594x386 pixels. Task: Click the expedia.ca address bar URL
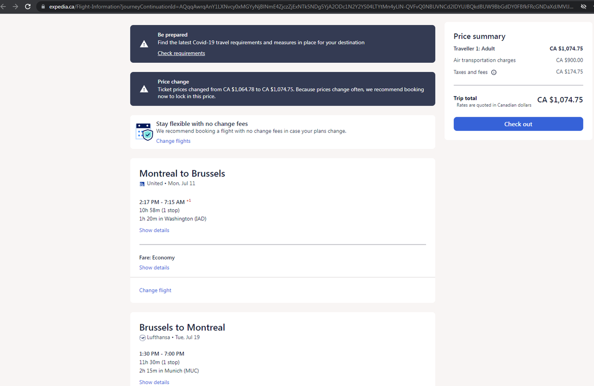tap(311, 7)
